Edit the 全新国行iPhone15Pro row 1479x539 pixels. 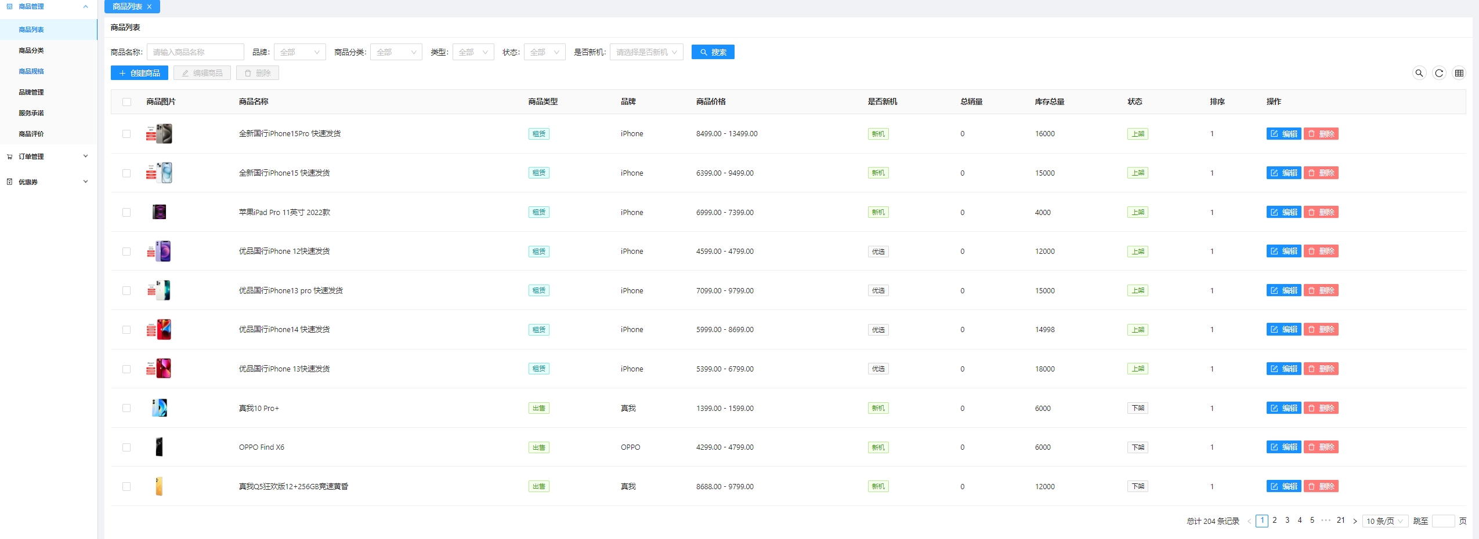[x=1283, y=134]
